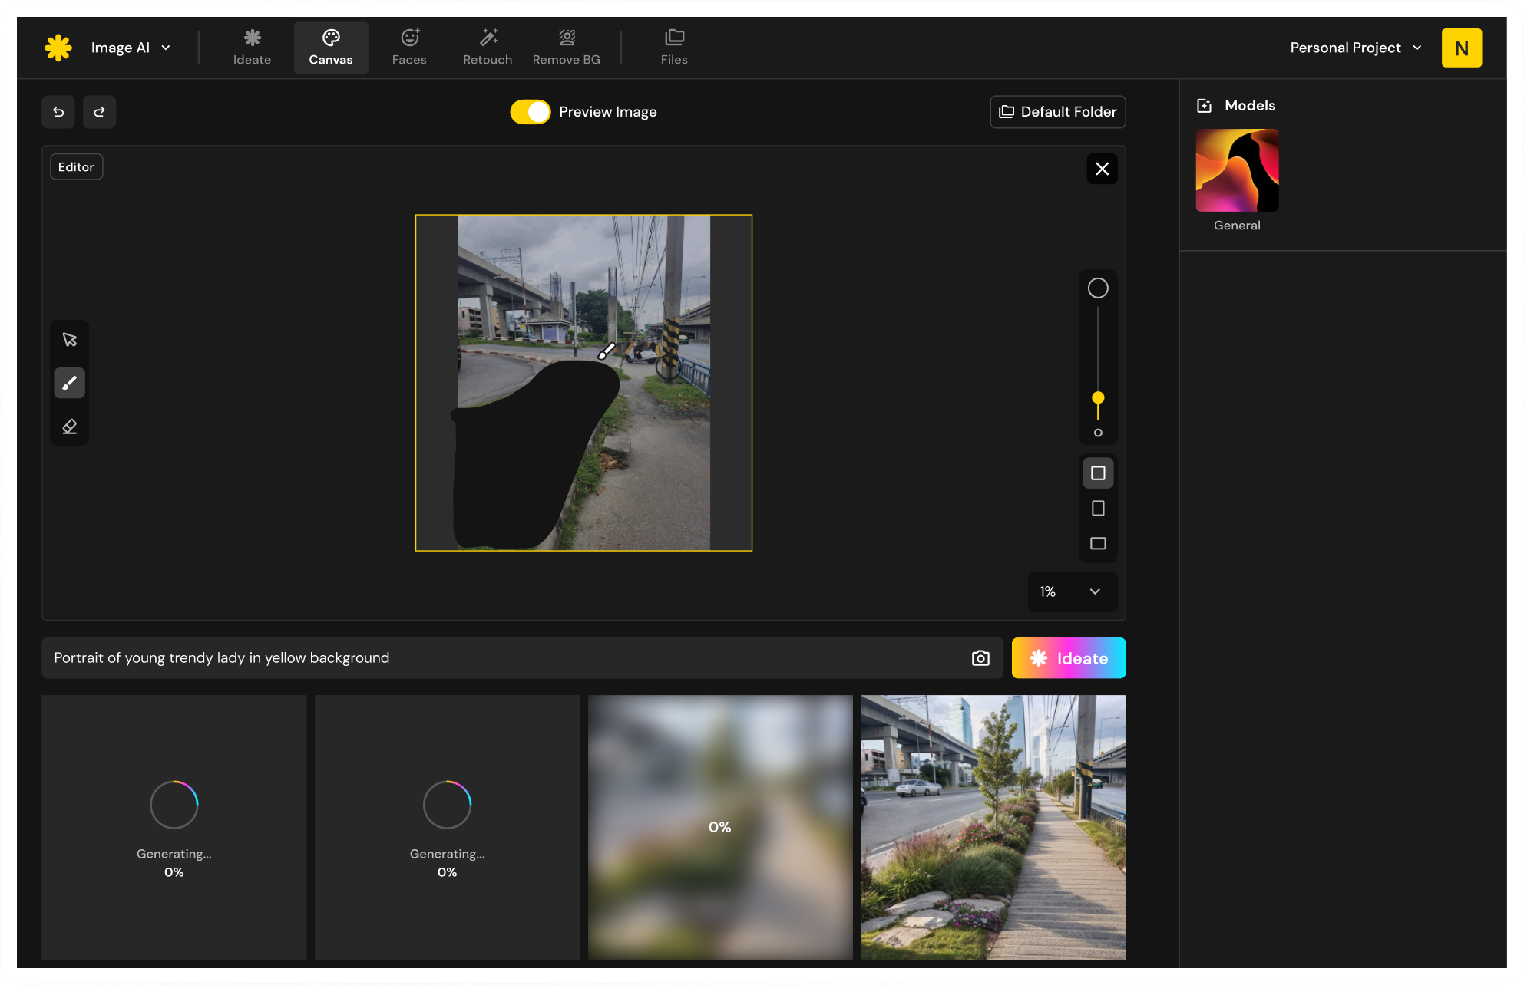The image size is (1524, 985).
Task: Click the first Generating placeholder tile
Action: (x=174, y=828)
